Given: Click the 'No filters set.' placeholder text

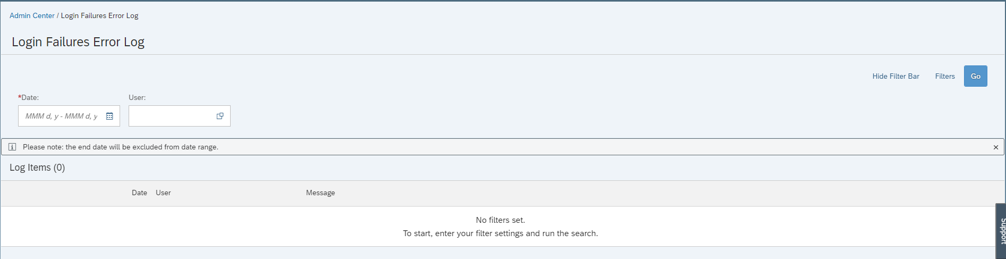Looking at the screenshot, I should coord(501,220).
